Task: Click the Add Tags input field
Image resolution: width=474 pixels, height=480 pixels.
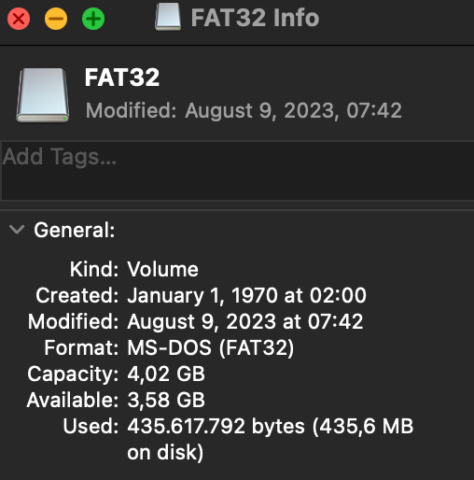Action: [238, 170]
